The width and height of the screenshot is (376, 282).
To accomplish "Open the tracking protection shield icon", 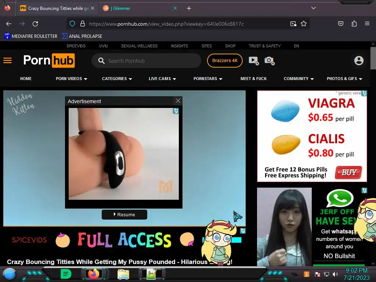I will pyautogui.click(x=72, y=24).
